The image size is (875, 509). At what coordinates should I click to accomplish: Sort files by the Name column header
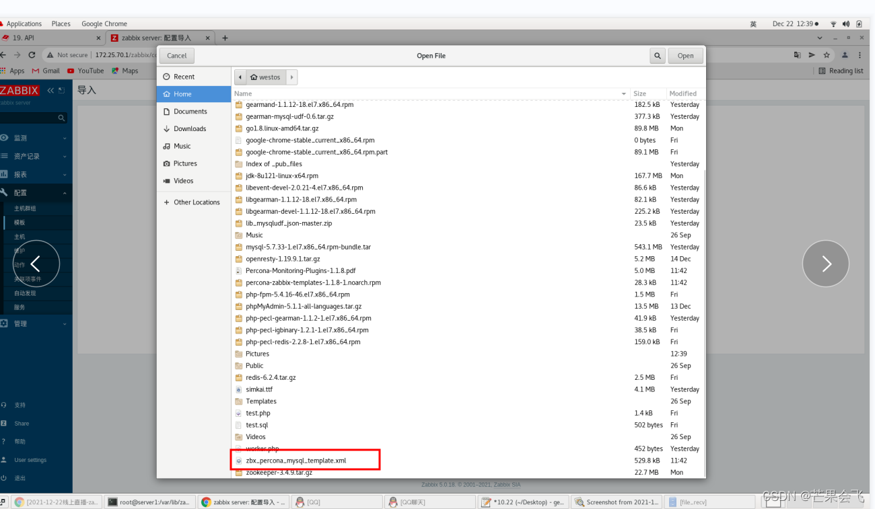pyautogui.click(x=431, y=93)
